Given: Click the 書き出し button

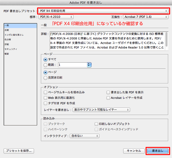Looking at the screenshot, I should 158,151.
